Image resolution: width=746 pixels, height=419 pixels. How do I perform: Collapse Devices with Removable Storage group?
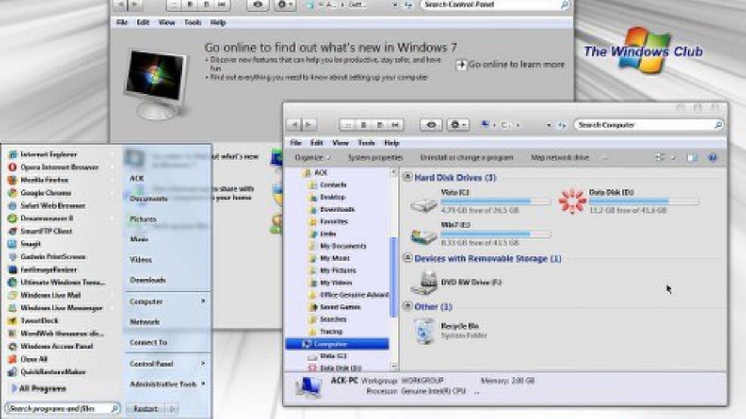[x=408, y=258]
